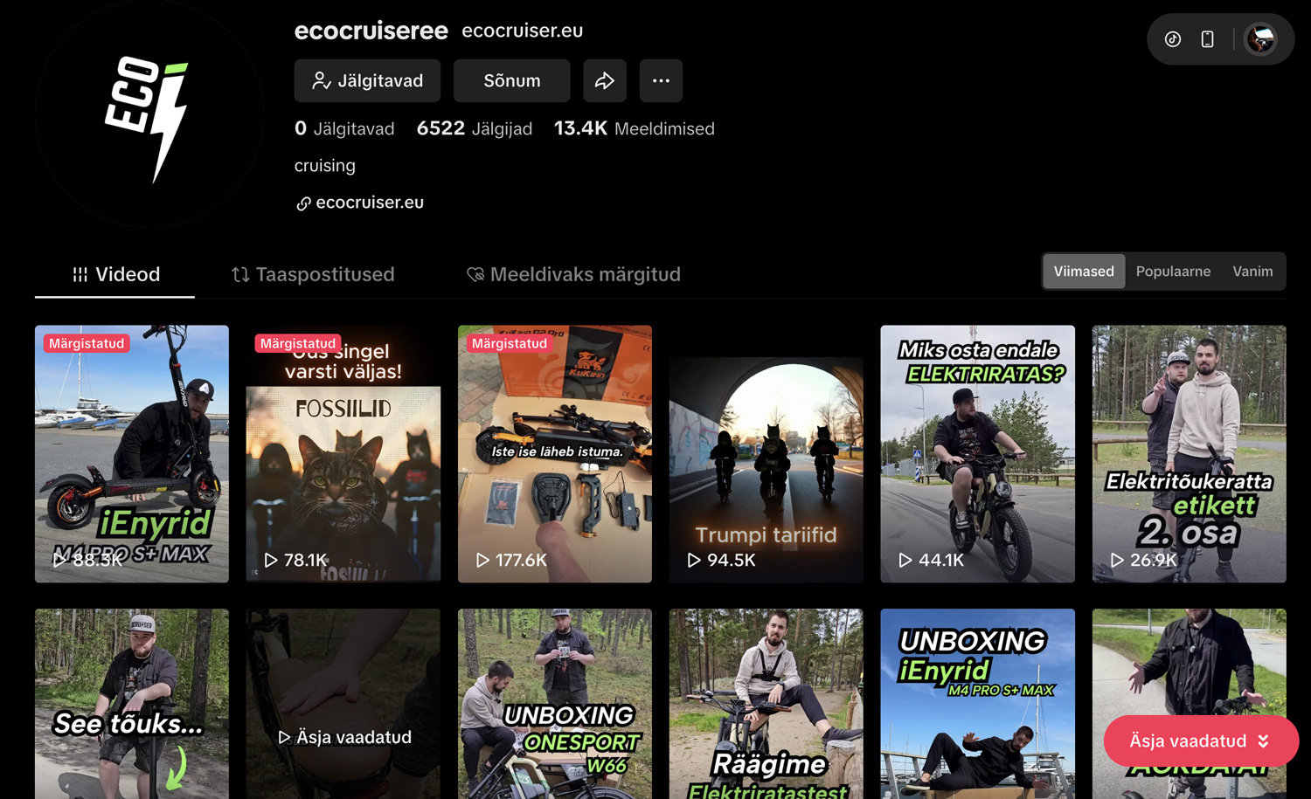The height and width of the screenshot is (799, 1311).
Task: Open the 6522 Jälgijad followers list
Action: tap(475, 128)
